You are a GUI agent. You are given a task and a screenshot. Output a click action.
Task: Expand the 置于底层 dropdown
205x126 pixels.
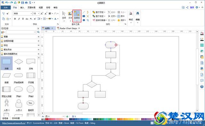tap(105, 16)
